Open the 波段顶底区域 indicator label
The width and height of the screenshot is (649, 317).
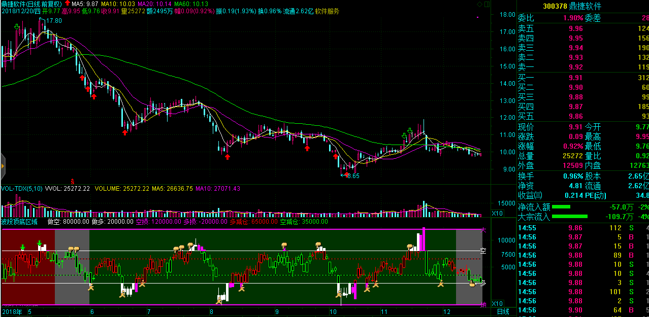point(19,222)
